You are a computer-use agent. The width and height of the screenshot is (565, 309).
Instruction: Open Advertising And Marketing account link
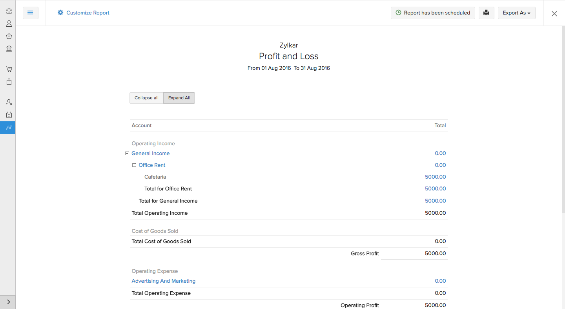(163, 281)
